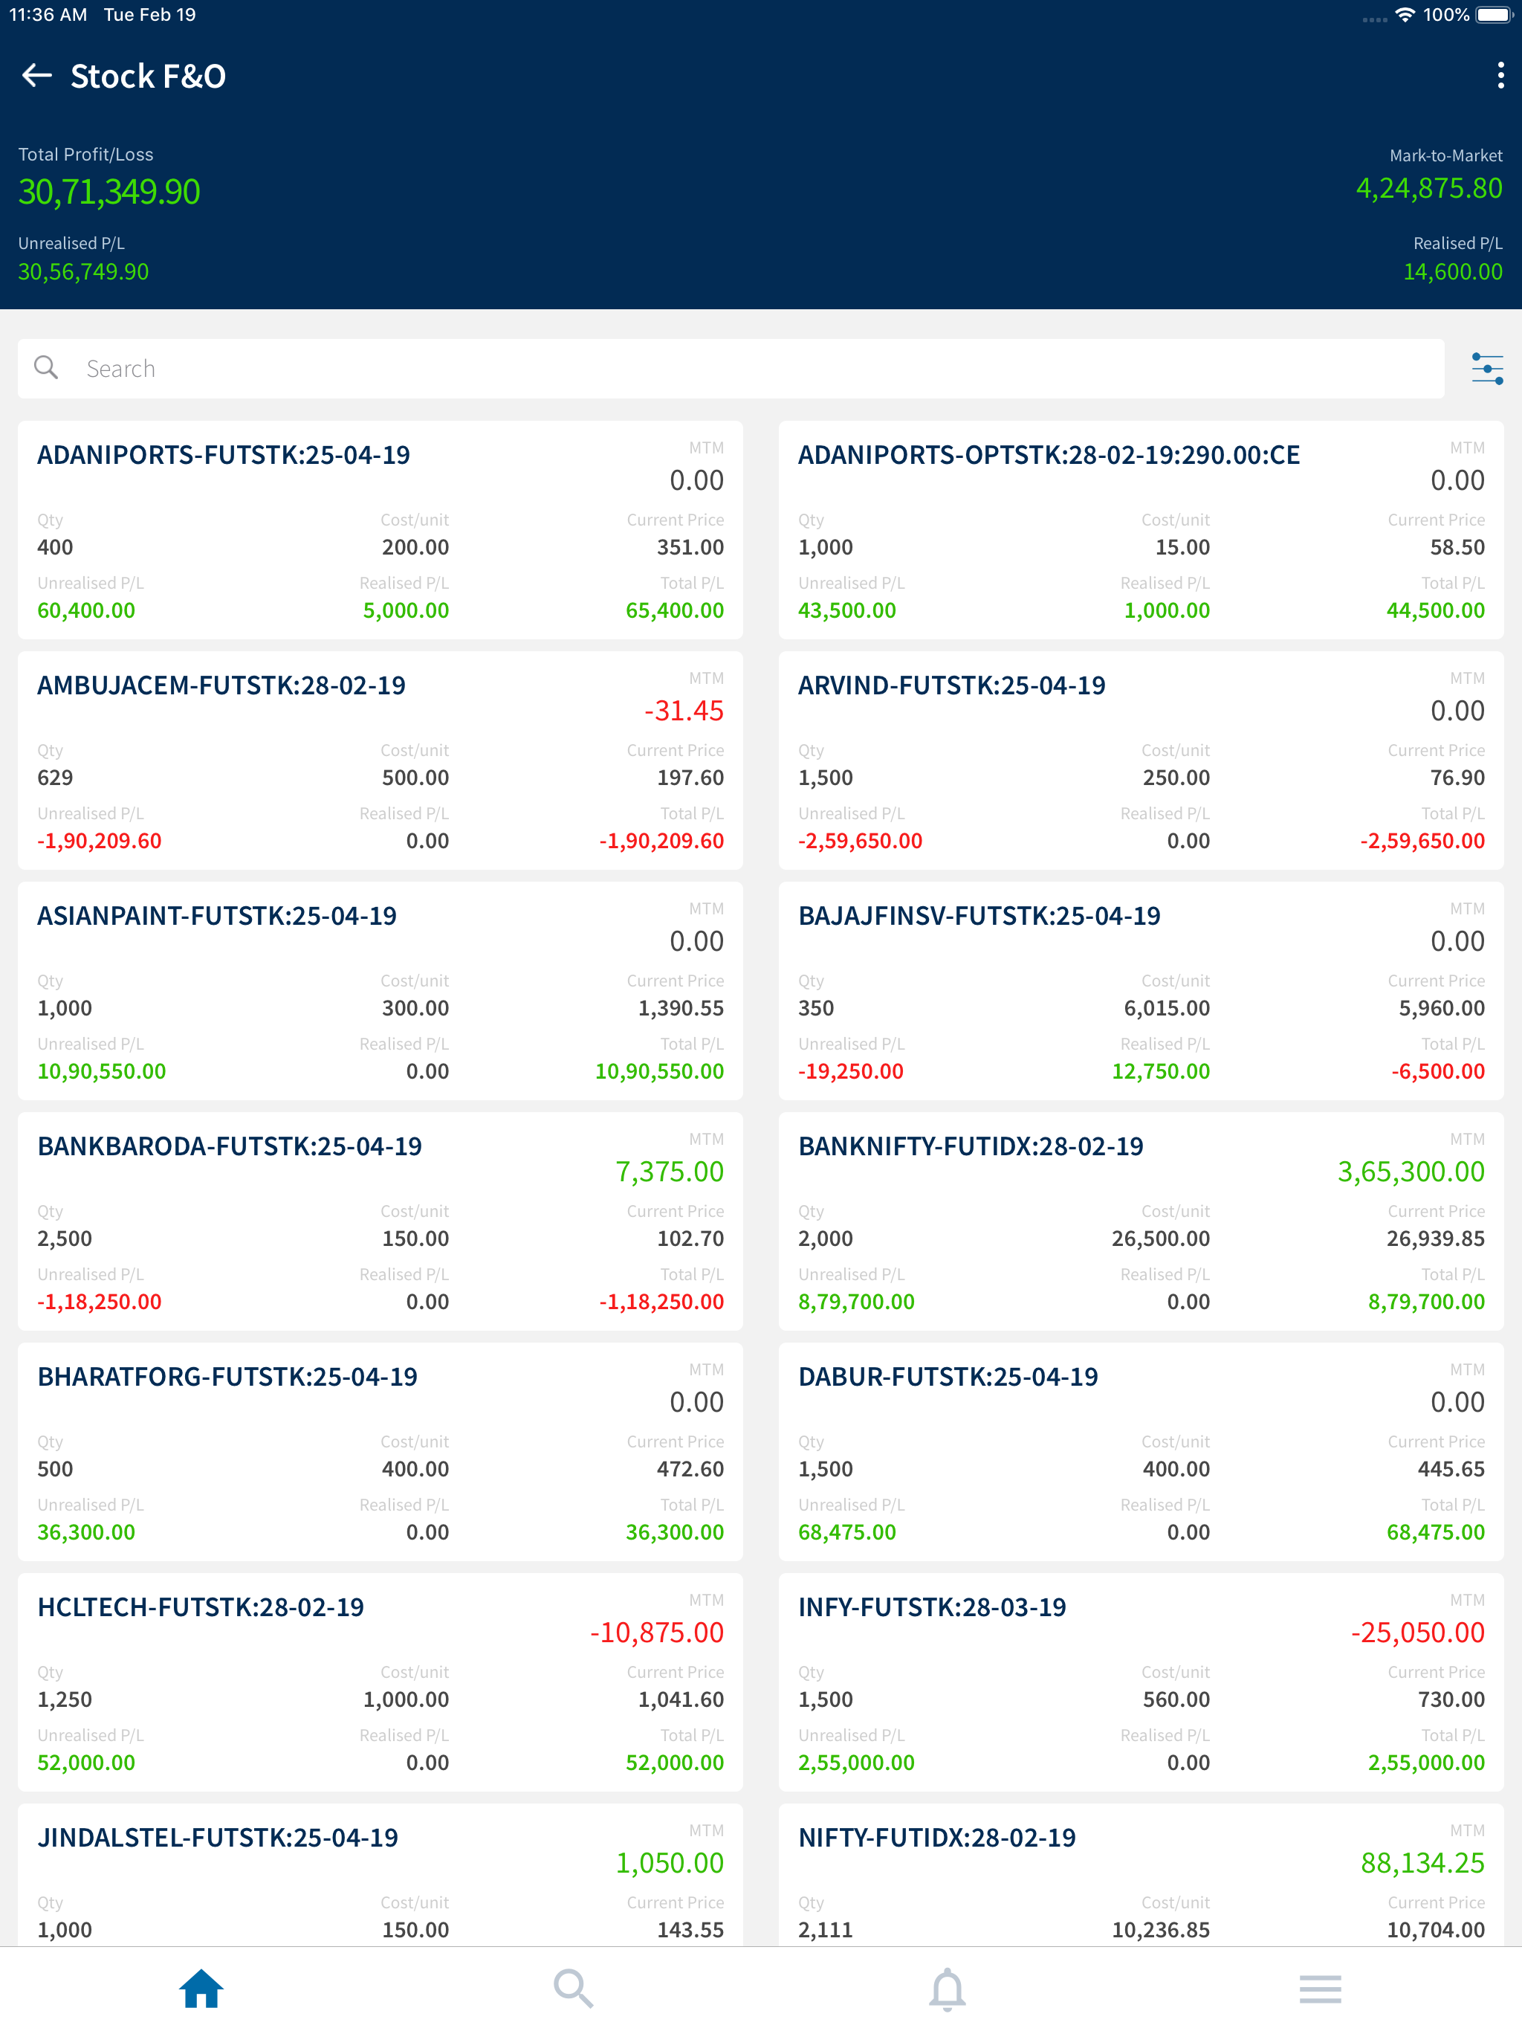Open AMBUJACEM-FUTSTK:28-02-19 position
Image resolution: width=1522 pixels, height=2031 pixels.
coord(380,761)
